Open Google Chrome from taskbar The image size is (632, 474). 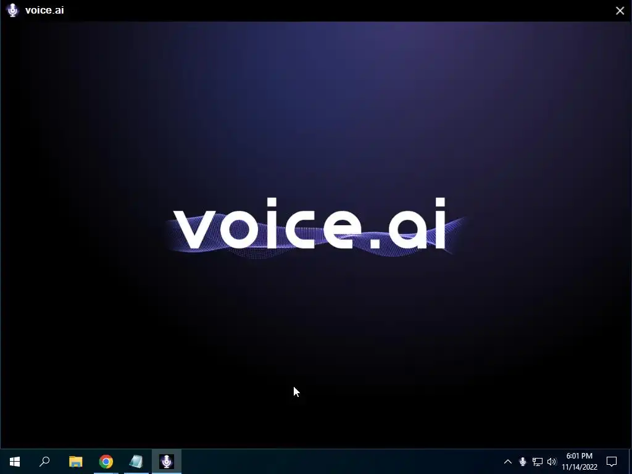click(x=106, y=462)
